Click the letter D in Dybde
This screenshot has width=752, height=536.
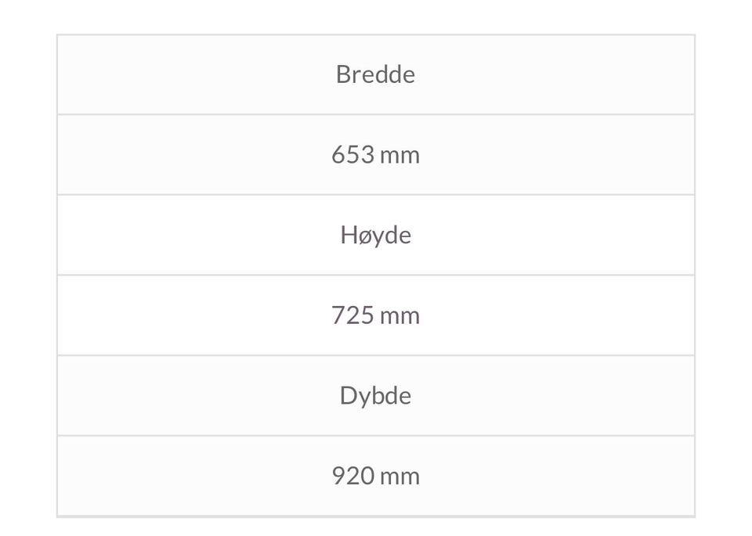point(347,396)
